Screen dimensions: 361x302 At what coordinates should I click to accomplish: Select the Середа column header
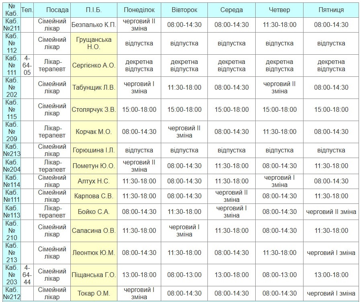point(231,10)
